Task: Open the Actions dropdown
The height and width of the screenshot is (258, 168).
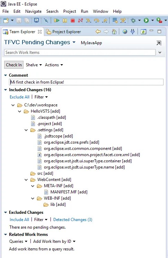Action: coord(54,65)
